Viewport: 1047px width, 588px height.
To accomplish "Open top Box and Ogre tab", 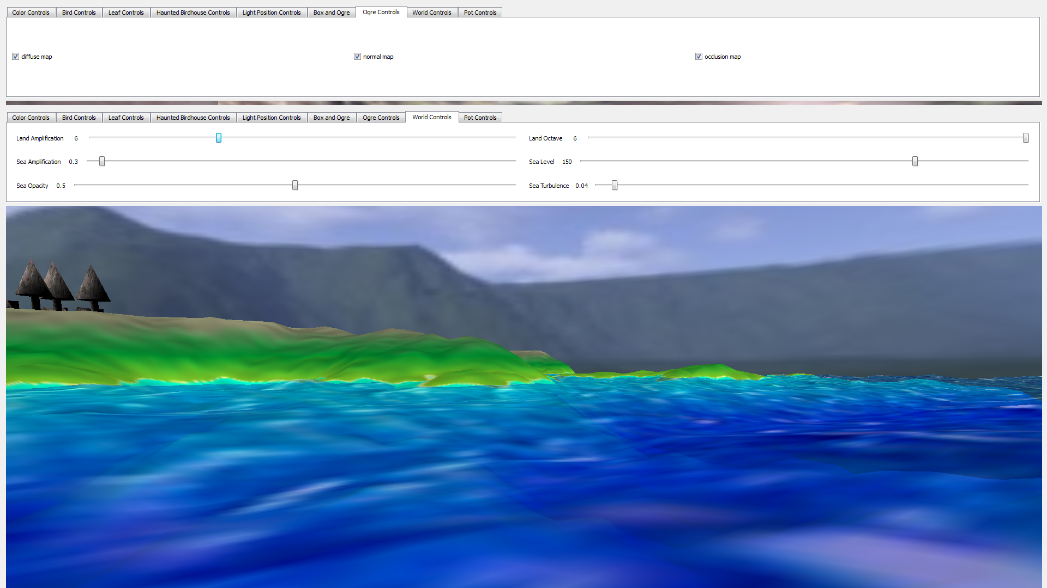I will (332, 13).
